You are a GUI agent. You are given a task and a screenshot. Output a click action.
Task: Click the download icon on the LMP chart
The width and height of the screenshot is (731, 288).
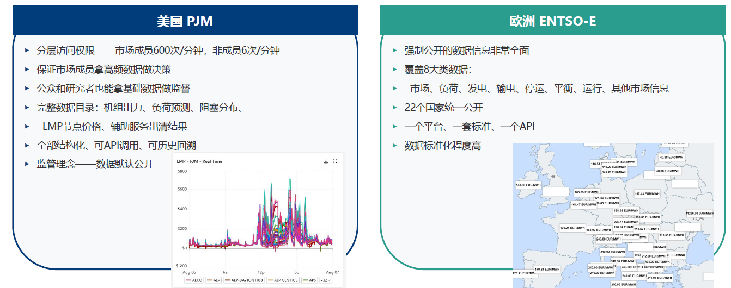326,161
